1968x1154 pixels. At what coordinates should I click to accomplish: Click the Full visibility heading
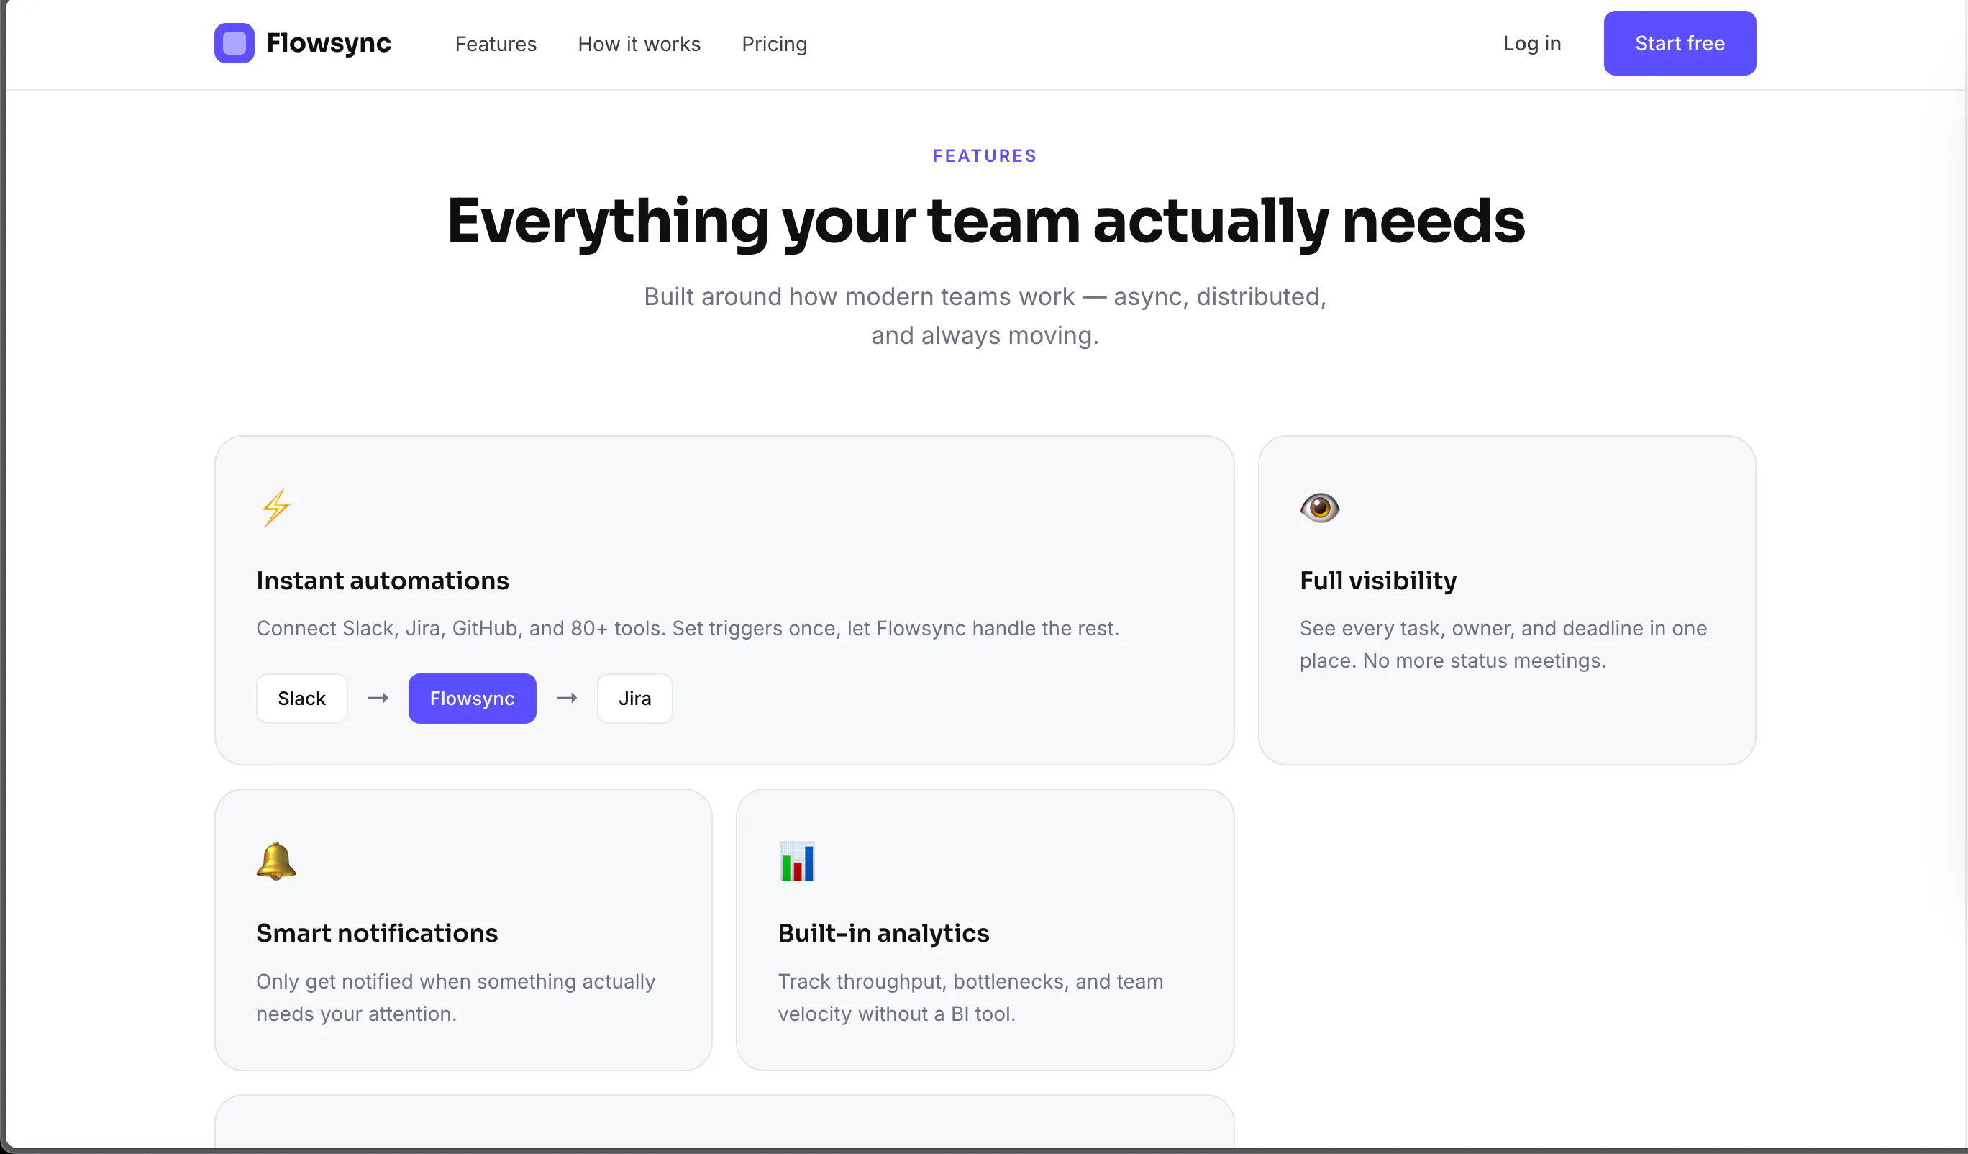click(x=1377, y=581)
